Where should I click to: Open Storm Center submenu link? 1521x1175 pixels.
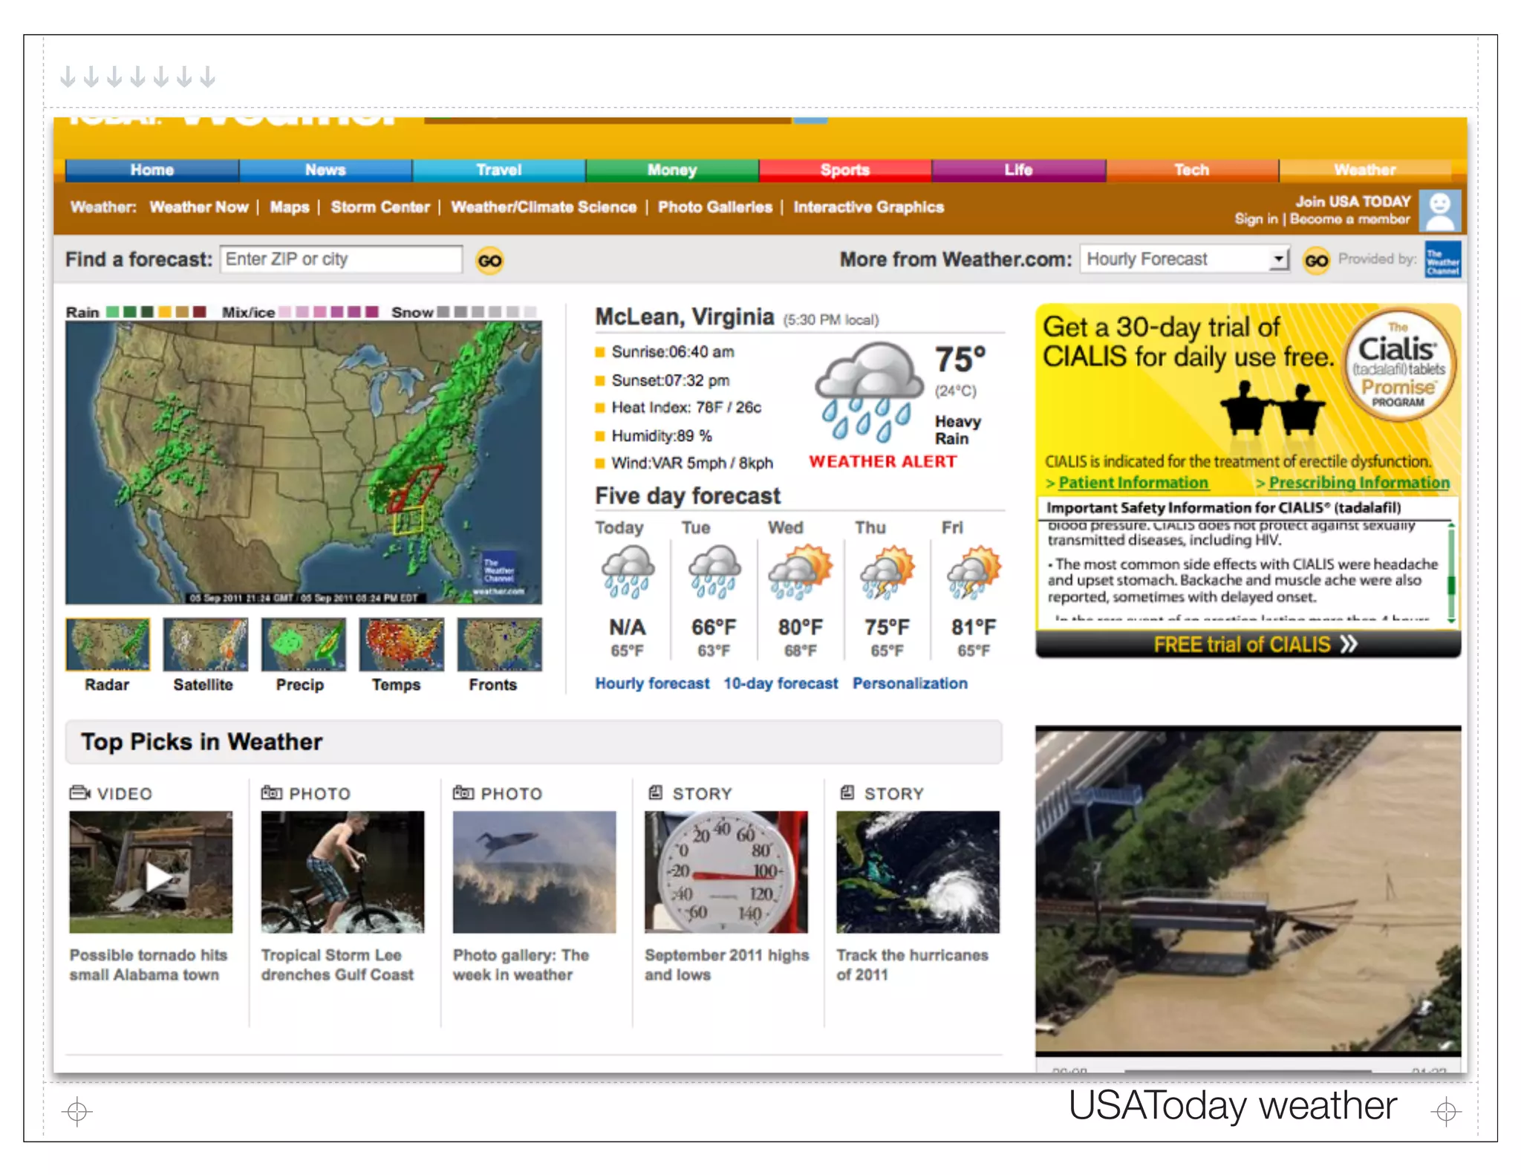380,207
